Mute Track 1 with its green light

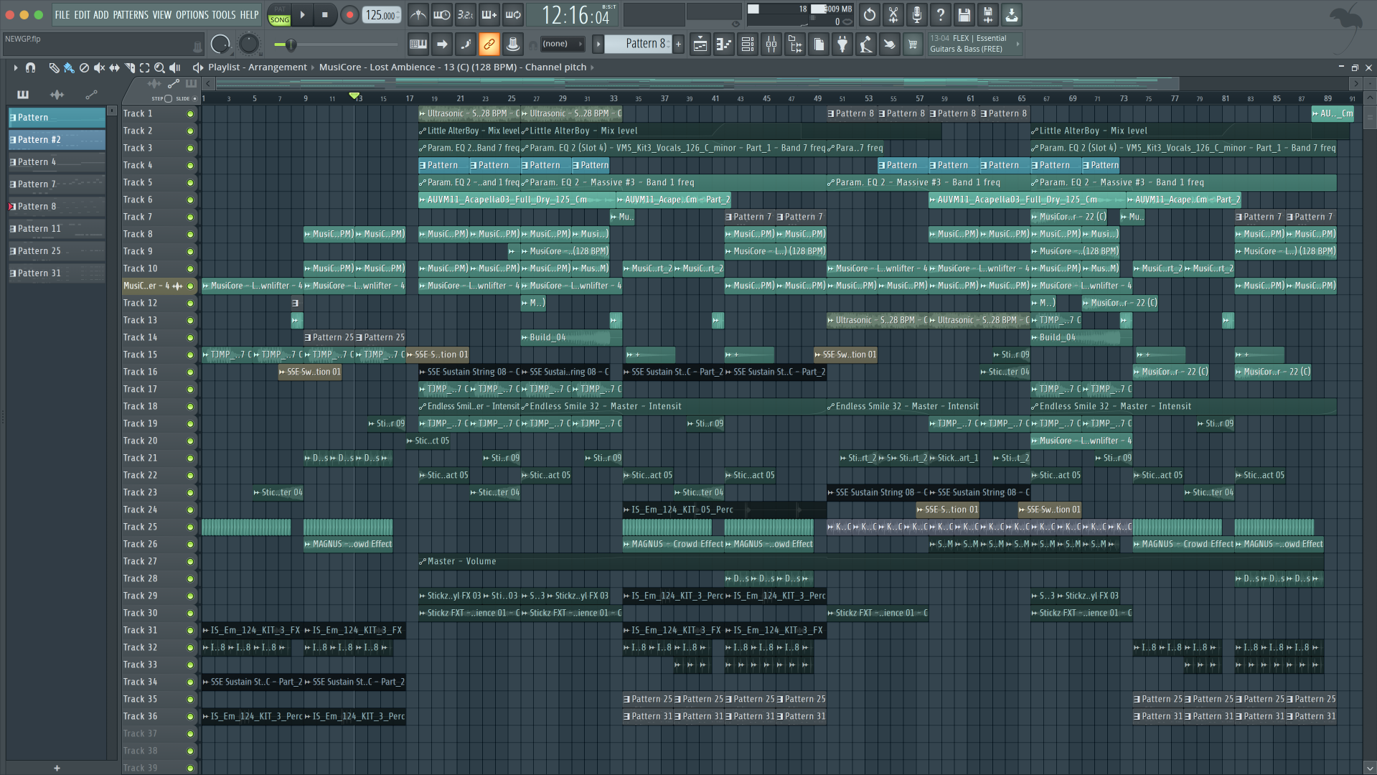pyautogui.click(x=190, y=114)
